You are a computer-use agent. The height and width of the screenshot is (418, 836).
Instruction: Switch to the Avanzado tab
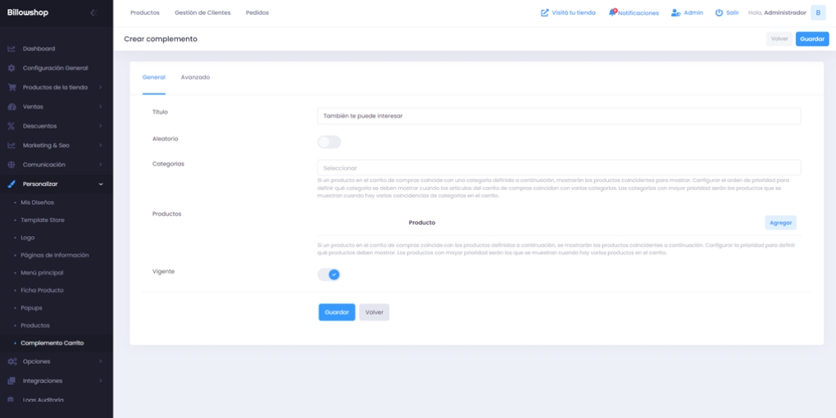tap(195, 77)
